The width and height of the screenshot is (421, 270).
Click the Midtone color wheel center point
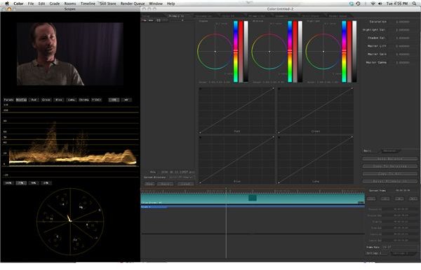point(269,51)
